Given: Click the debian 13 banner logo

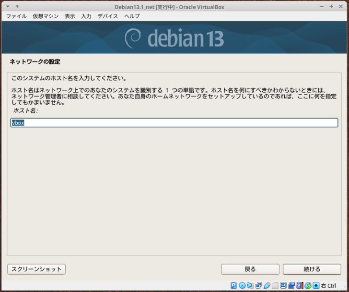Looking at the screenshot, I should point(174,38).
